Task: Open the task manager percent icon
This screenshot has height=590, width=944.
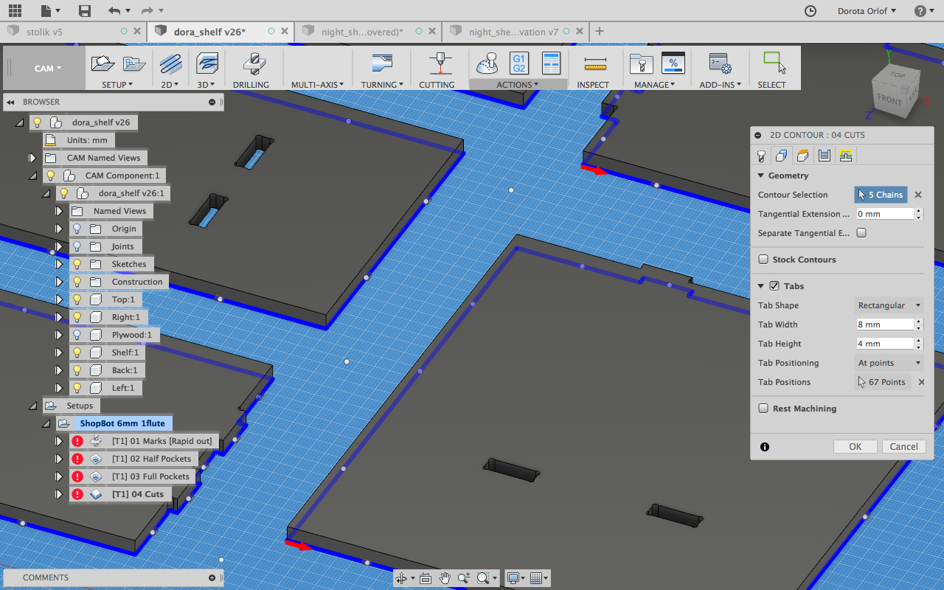Action: pos(673,63)
